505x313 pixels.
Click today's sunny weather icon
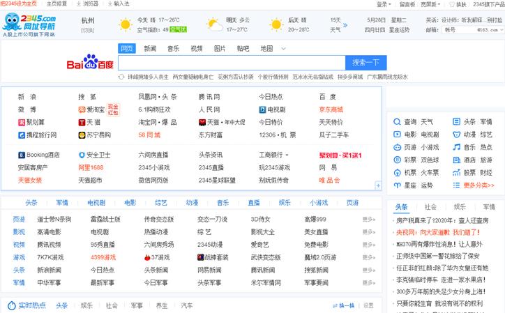tap(126, 25)
